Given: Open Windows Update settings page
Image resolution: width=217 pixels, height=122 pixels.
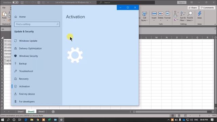Looking at the screenshot, I should point(28,41).
